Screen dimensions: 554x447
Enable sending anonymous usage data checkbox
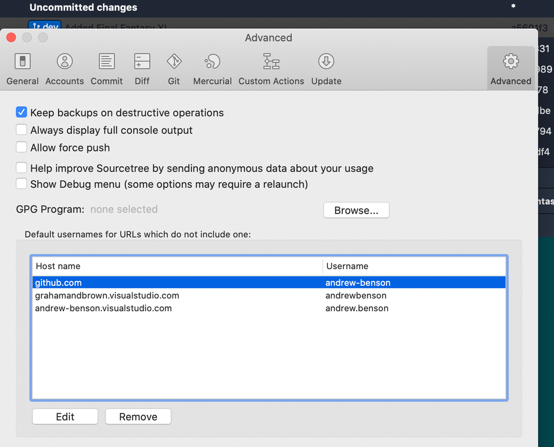(x=21, y=168)
